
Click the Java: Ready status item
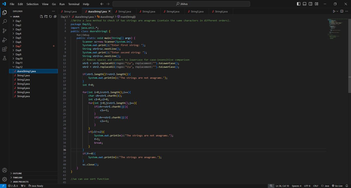coord(36,186)
